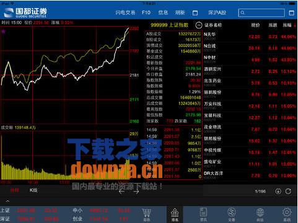Viewport: 298px width, 223px height.
Task: Sort list by 现价 column
Action: [x=255, y=25]
